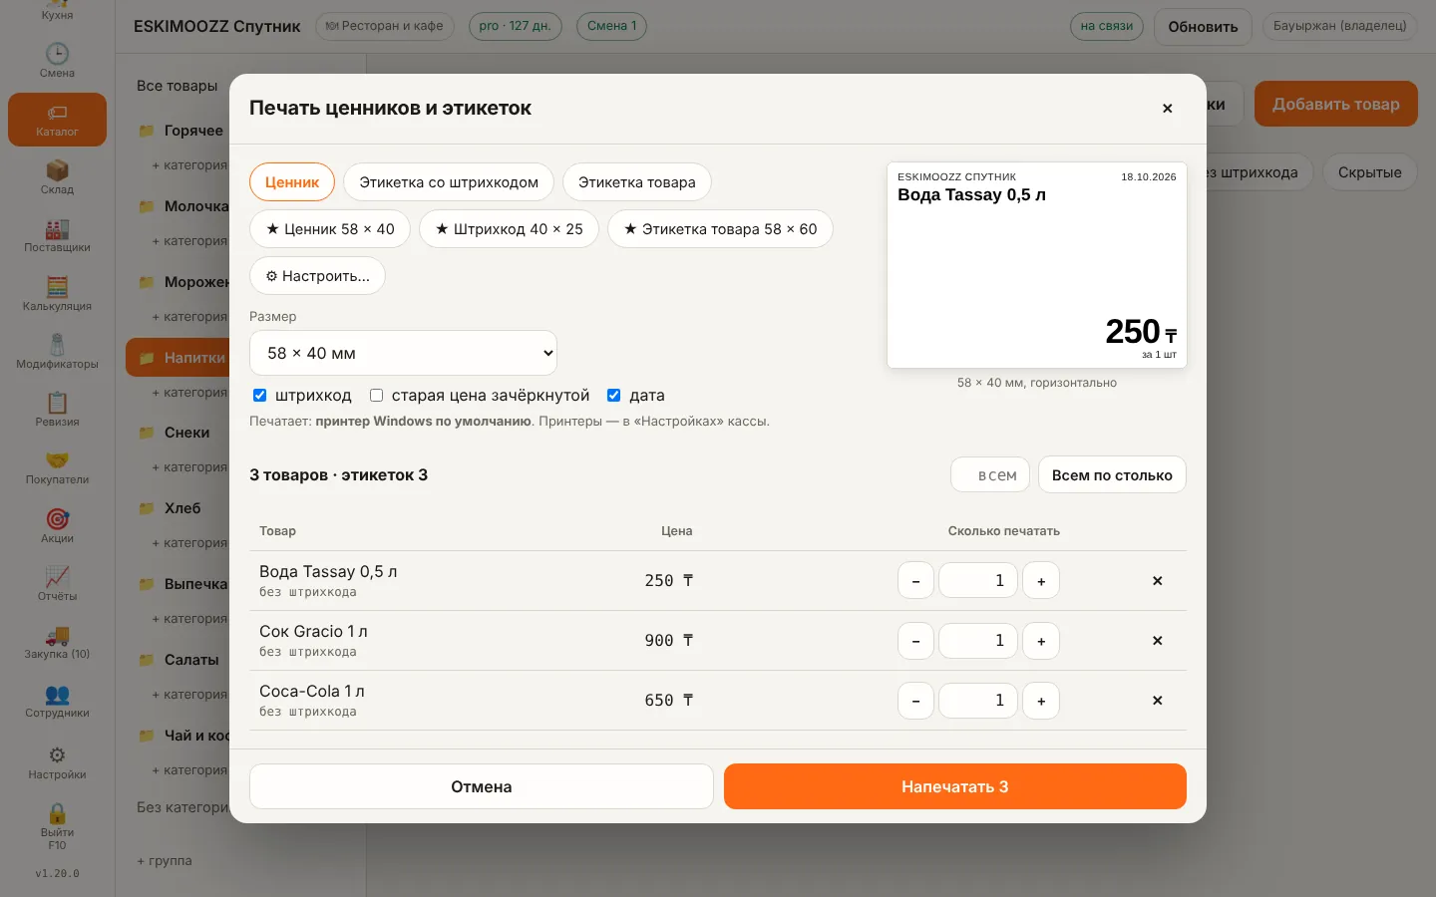The height and width of the screenshot is (897, 1436).
Task: Open Закупка (10) in the sidebar
Action: pyautogui.click(x=57, y=642)
